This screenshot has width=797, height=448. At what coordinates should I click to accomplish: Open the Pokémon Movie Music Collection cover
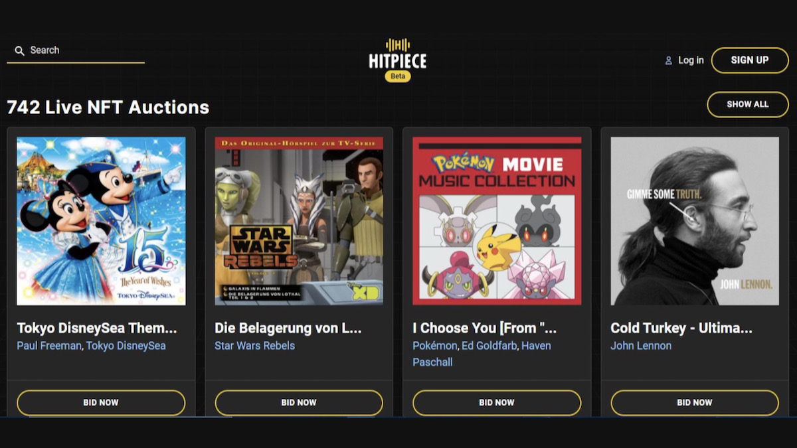(x=497, y=221)
